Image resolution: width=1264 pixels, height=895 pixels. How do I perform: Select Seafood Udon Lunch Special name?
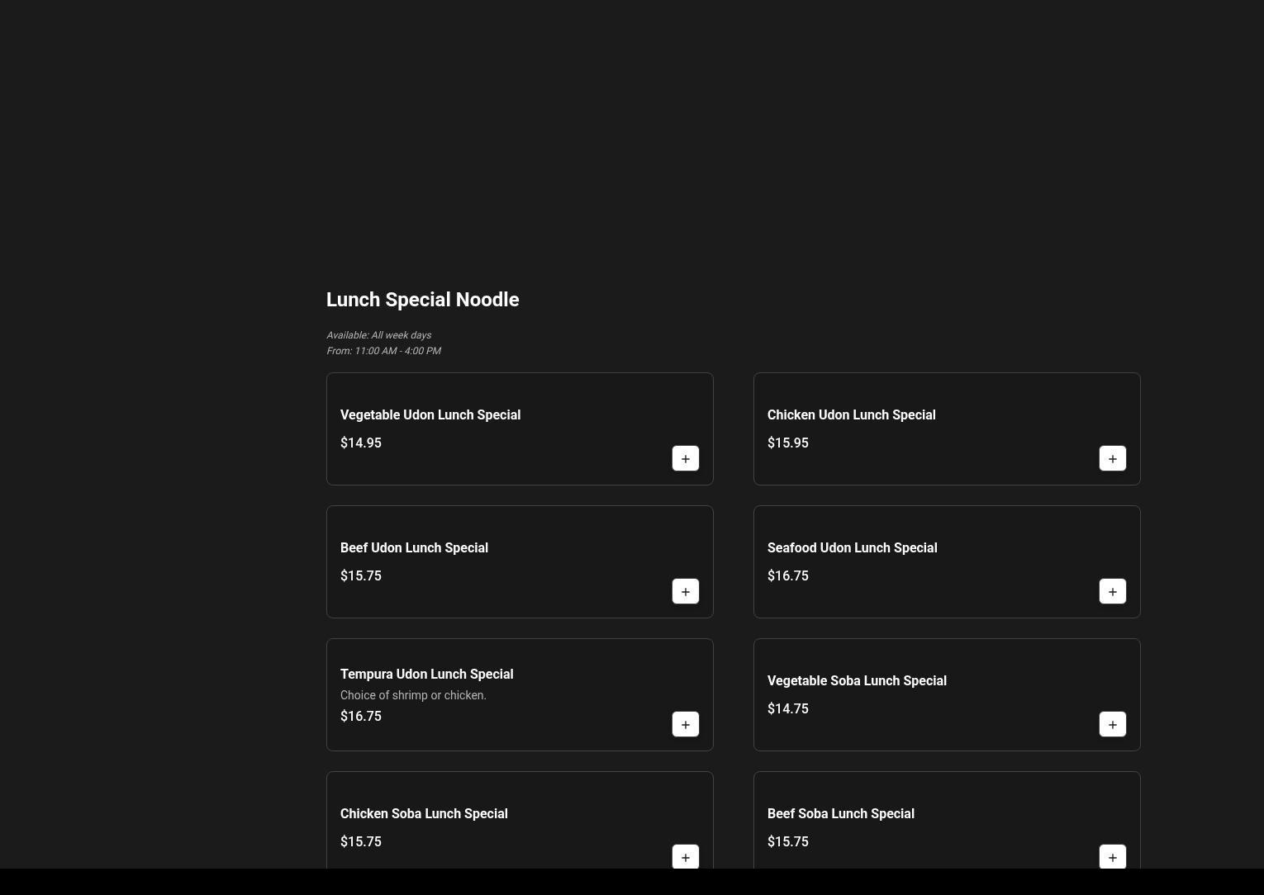coord(852,547)
